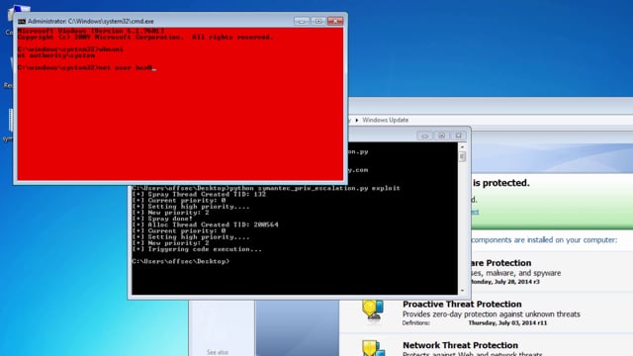This screenshot has width=633, height=356.
Task: Click the 'components are installed on your computer' text
Action: [544, 240]
